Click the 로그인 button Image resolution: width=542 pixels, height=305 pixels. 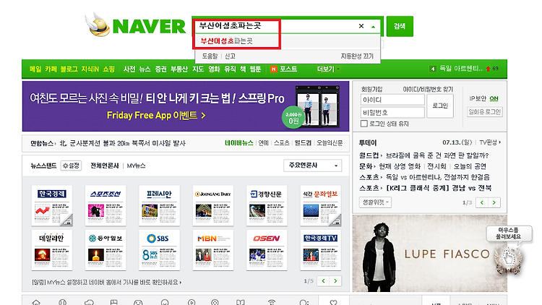click(x=440, y=106)
